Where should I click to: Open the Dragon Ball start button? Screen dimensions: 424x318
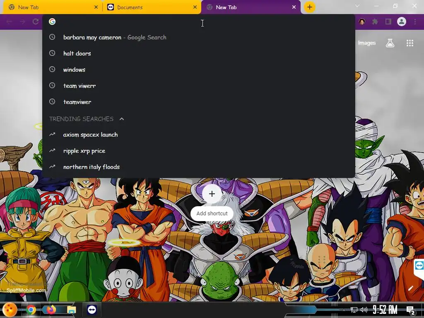pyautogui.click(x=10, y=310)
